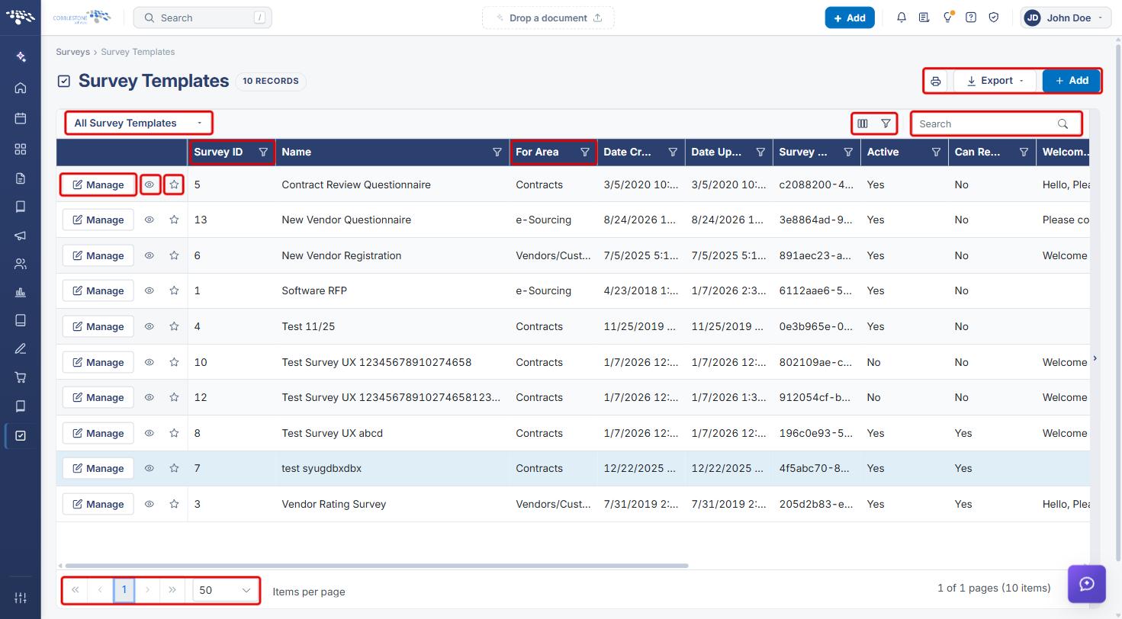
Task: Click the shield icon in the top bar
Action: tap(994, 18)
